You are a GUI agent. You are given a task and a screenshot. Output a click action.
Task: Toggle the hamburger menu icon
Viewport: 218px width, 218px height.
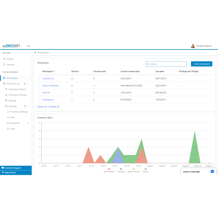tap(28, 46)
